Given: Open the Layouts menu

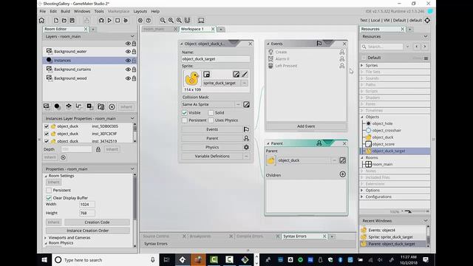Looking at the screenshot, I should 140,12.
